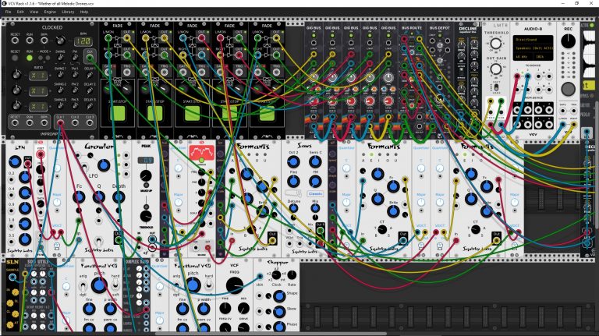Screen dimensions: 599x336
Task: Click the CLK 3 output jack on Clocked
Action: pos(90,123)
